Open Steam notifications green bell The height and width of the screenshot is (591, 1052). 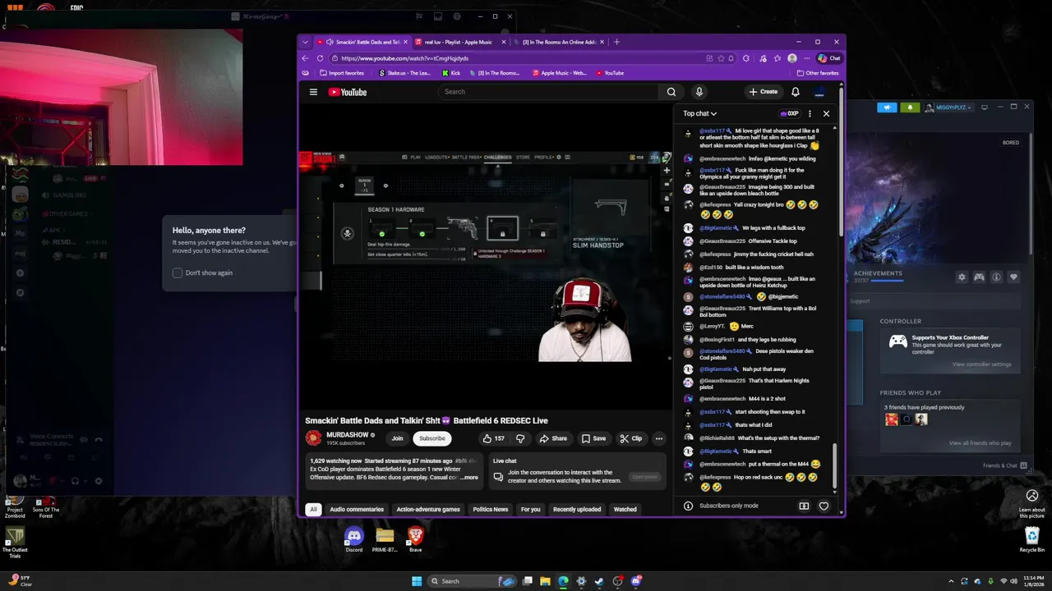point(910,108)
